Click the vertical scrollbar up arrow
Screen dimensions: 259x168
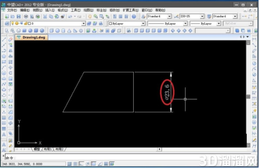248,43
